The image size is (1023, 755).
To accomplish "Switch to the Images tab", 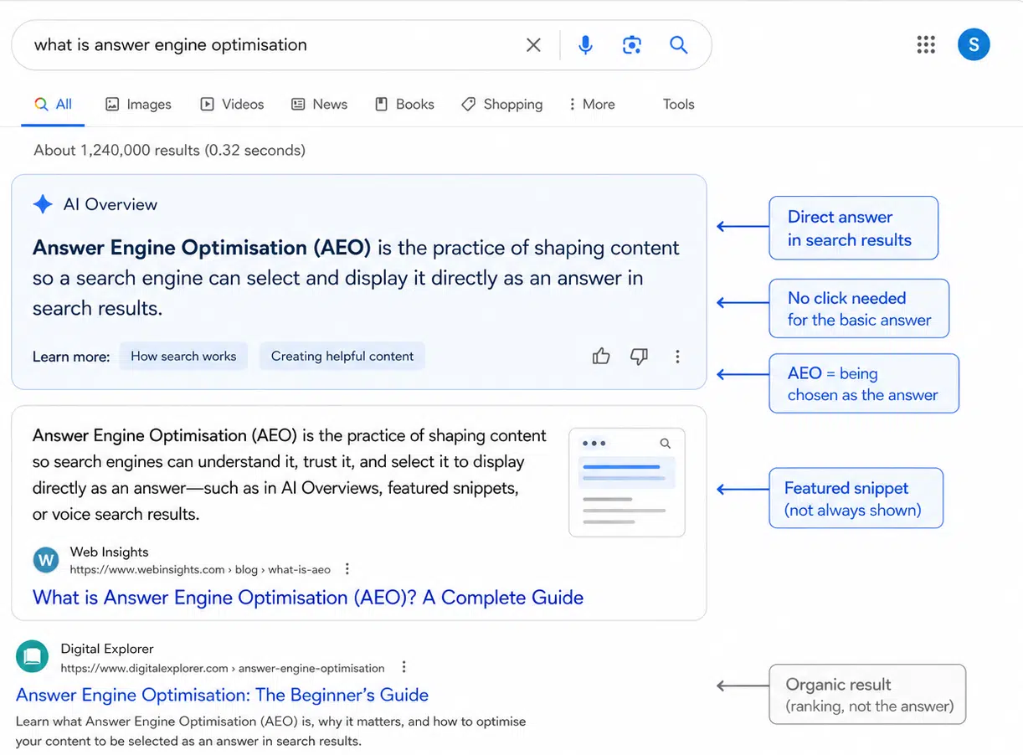I will (138, 105).
